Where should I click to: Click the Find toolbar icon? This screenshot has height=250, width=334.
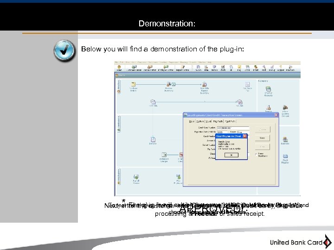pos(264,68)
